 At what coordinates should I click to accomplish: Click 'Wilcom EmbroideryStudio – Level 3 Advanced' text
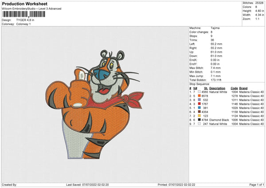click(x=31, y=9)
